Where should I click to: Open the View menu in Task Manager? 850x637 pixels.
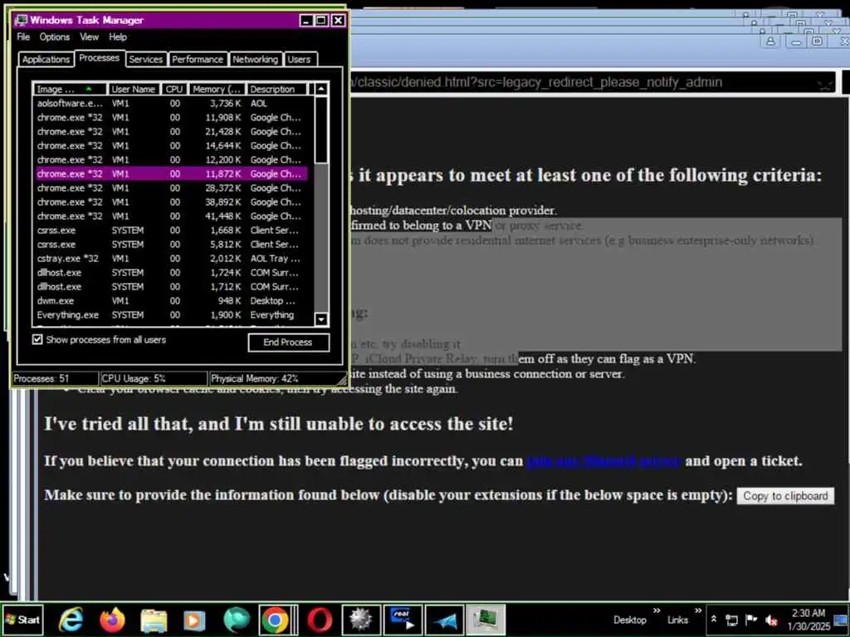pos(89,36)
